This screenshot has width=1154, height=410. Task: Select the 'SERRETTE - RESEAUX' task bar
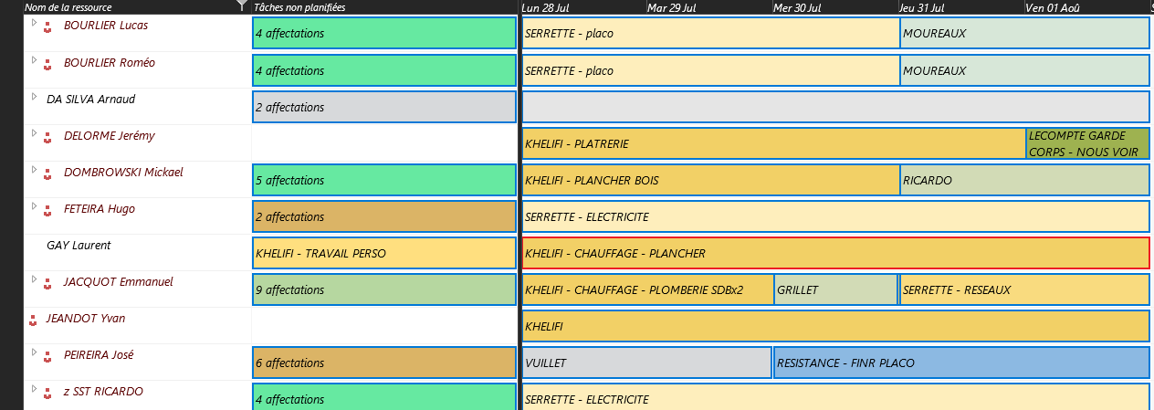coord(1024,289)
